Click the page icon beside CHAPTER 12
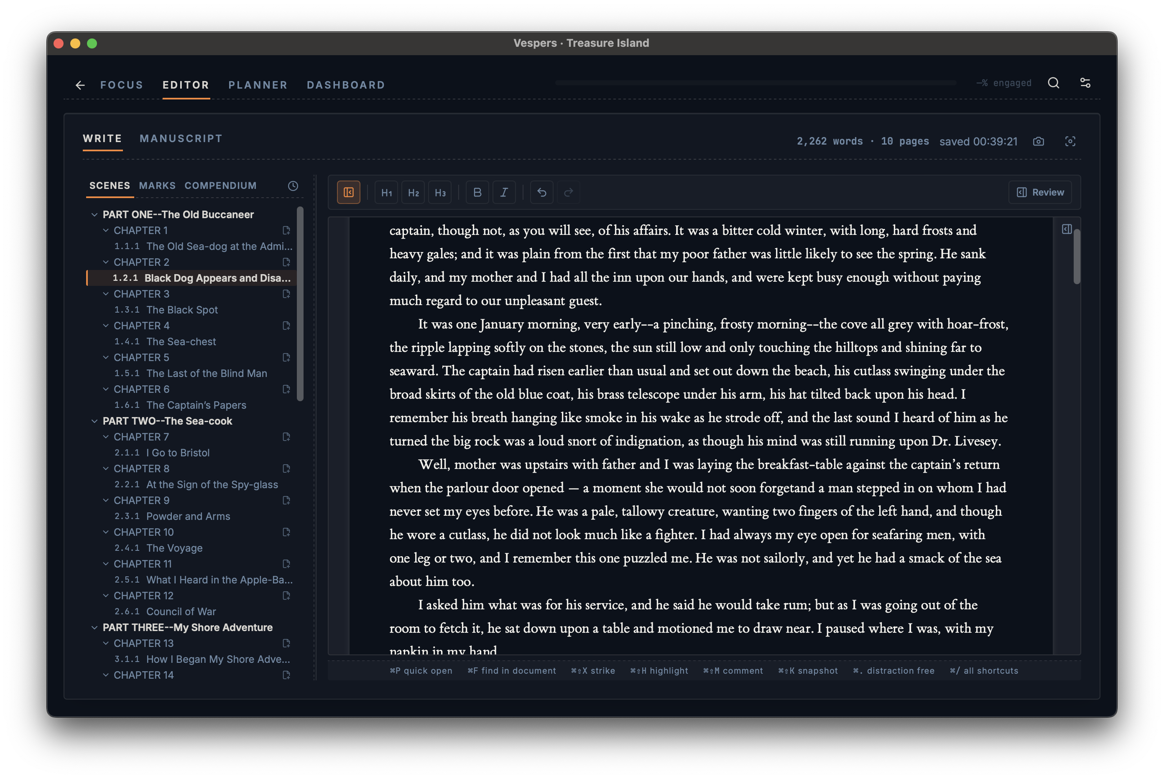The width and height of the screenshot is (1164, 779). coord(286,596)
